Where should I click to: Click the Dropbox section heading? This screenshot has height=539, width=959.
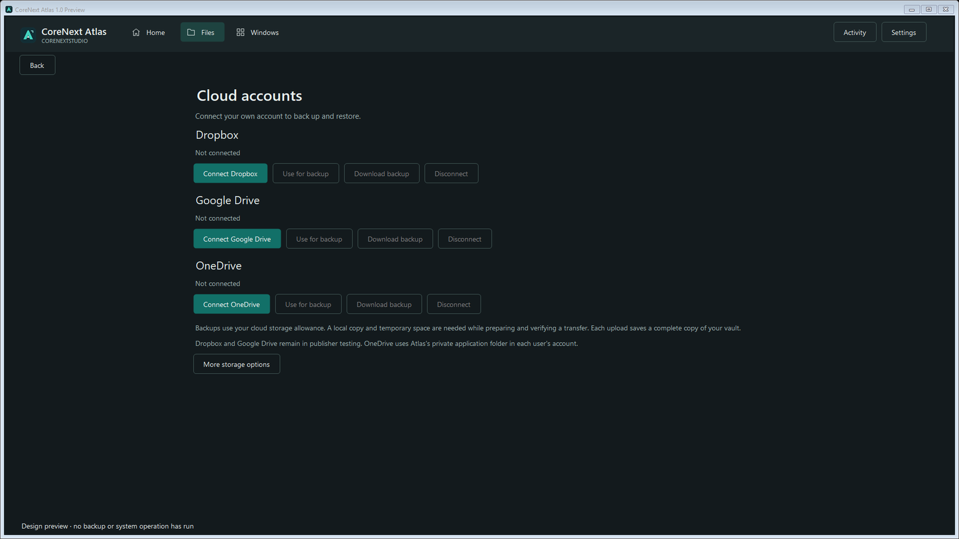[217, 135]
